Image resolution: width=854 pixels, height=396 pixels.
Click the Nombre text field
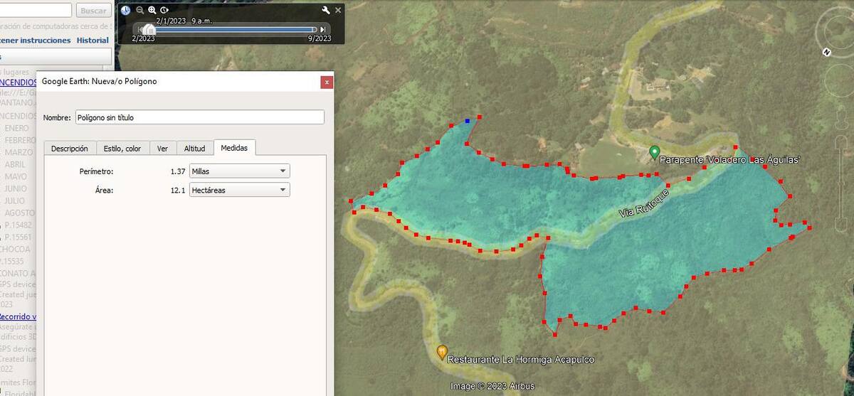(199, 117)
